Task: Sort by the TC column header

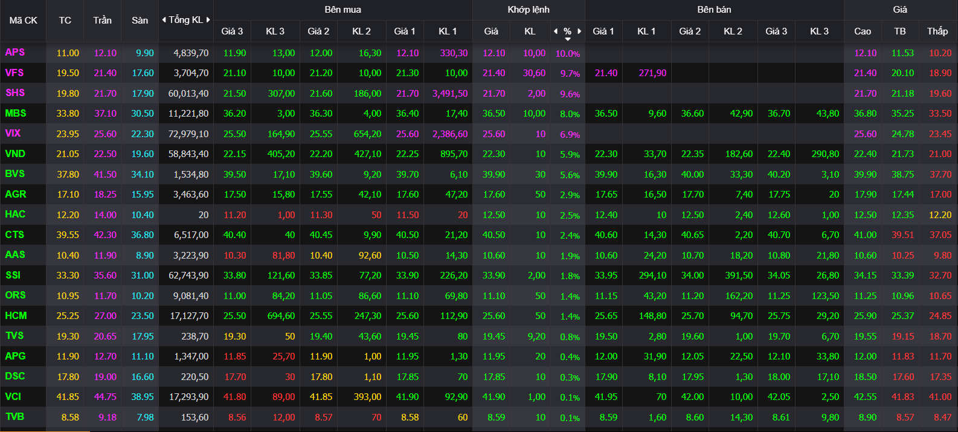Action: (65, 21)
